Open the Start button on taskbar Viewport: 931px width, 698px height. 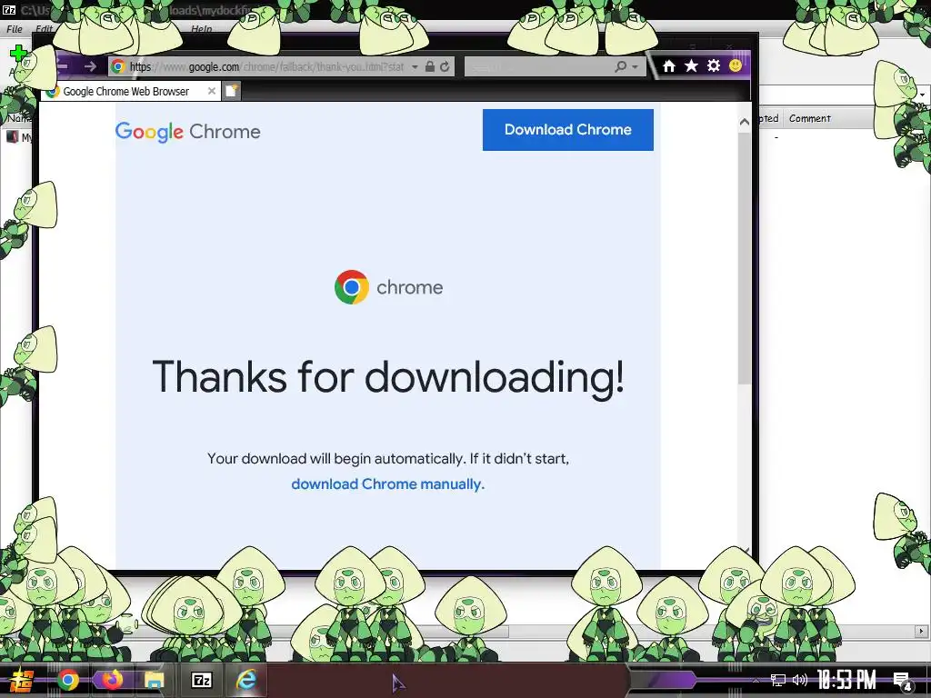pyautogui.click(x=20, y=680)
